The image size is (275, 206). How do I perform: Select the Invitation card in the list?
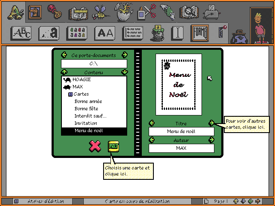(x=86, y=123)
